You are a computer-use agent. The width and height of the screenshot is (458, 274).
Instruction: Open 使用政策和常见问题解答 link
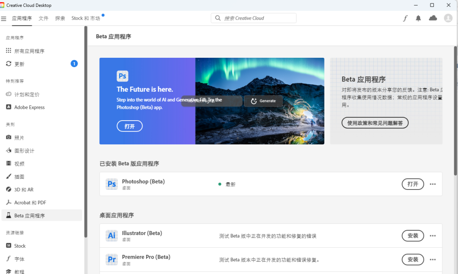[x=375, y=123]
